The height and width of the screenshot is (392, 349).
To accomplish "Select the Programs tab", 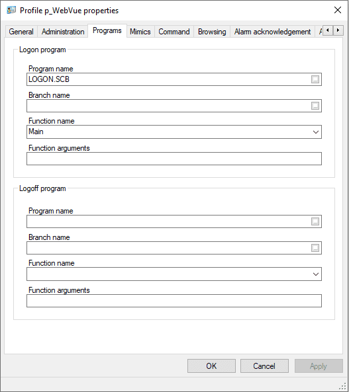I will click(x=107, y=30).
